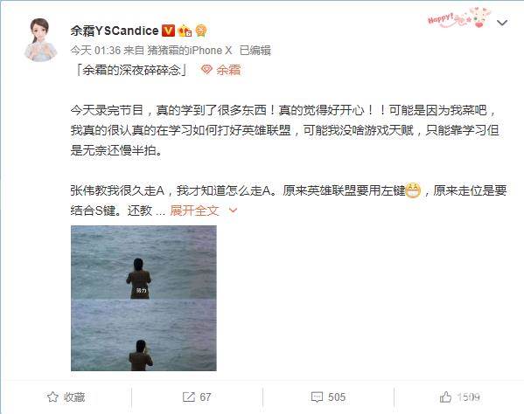The height and width of the screenshot is (414, 524).
Task: Open the user avatar profile picture
Action: pos(40,40)
